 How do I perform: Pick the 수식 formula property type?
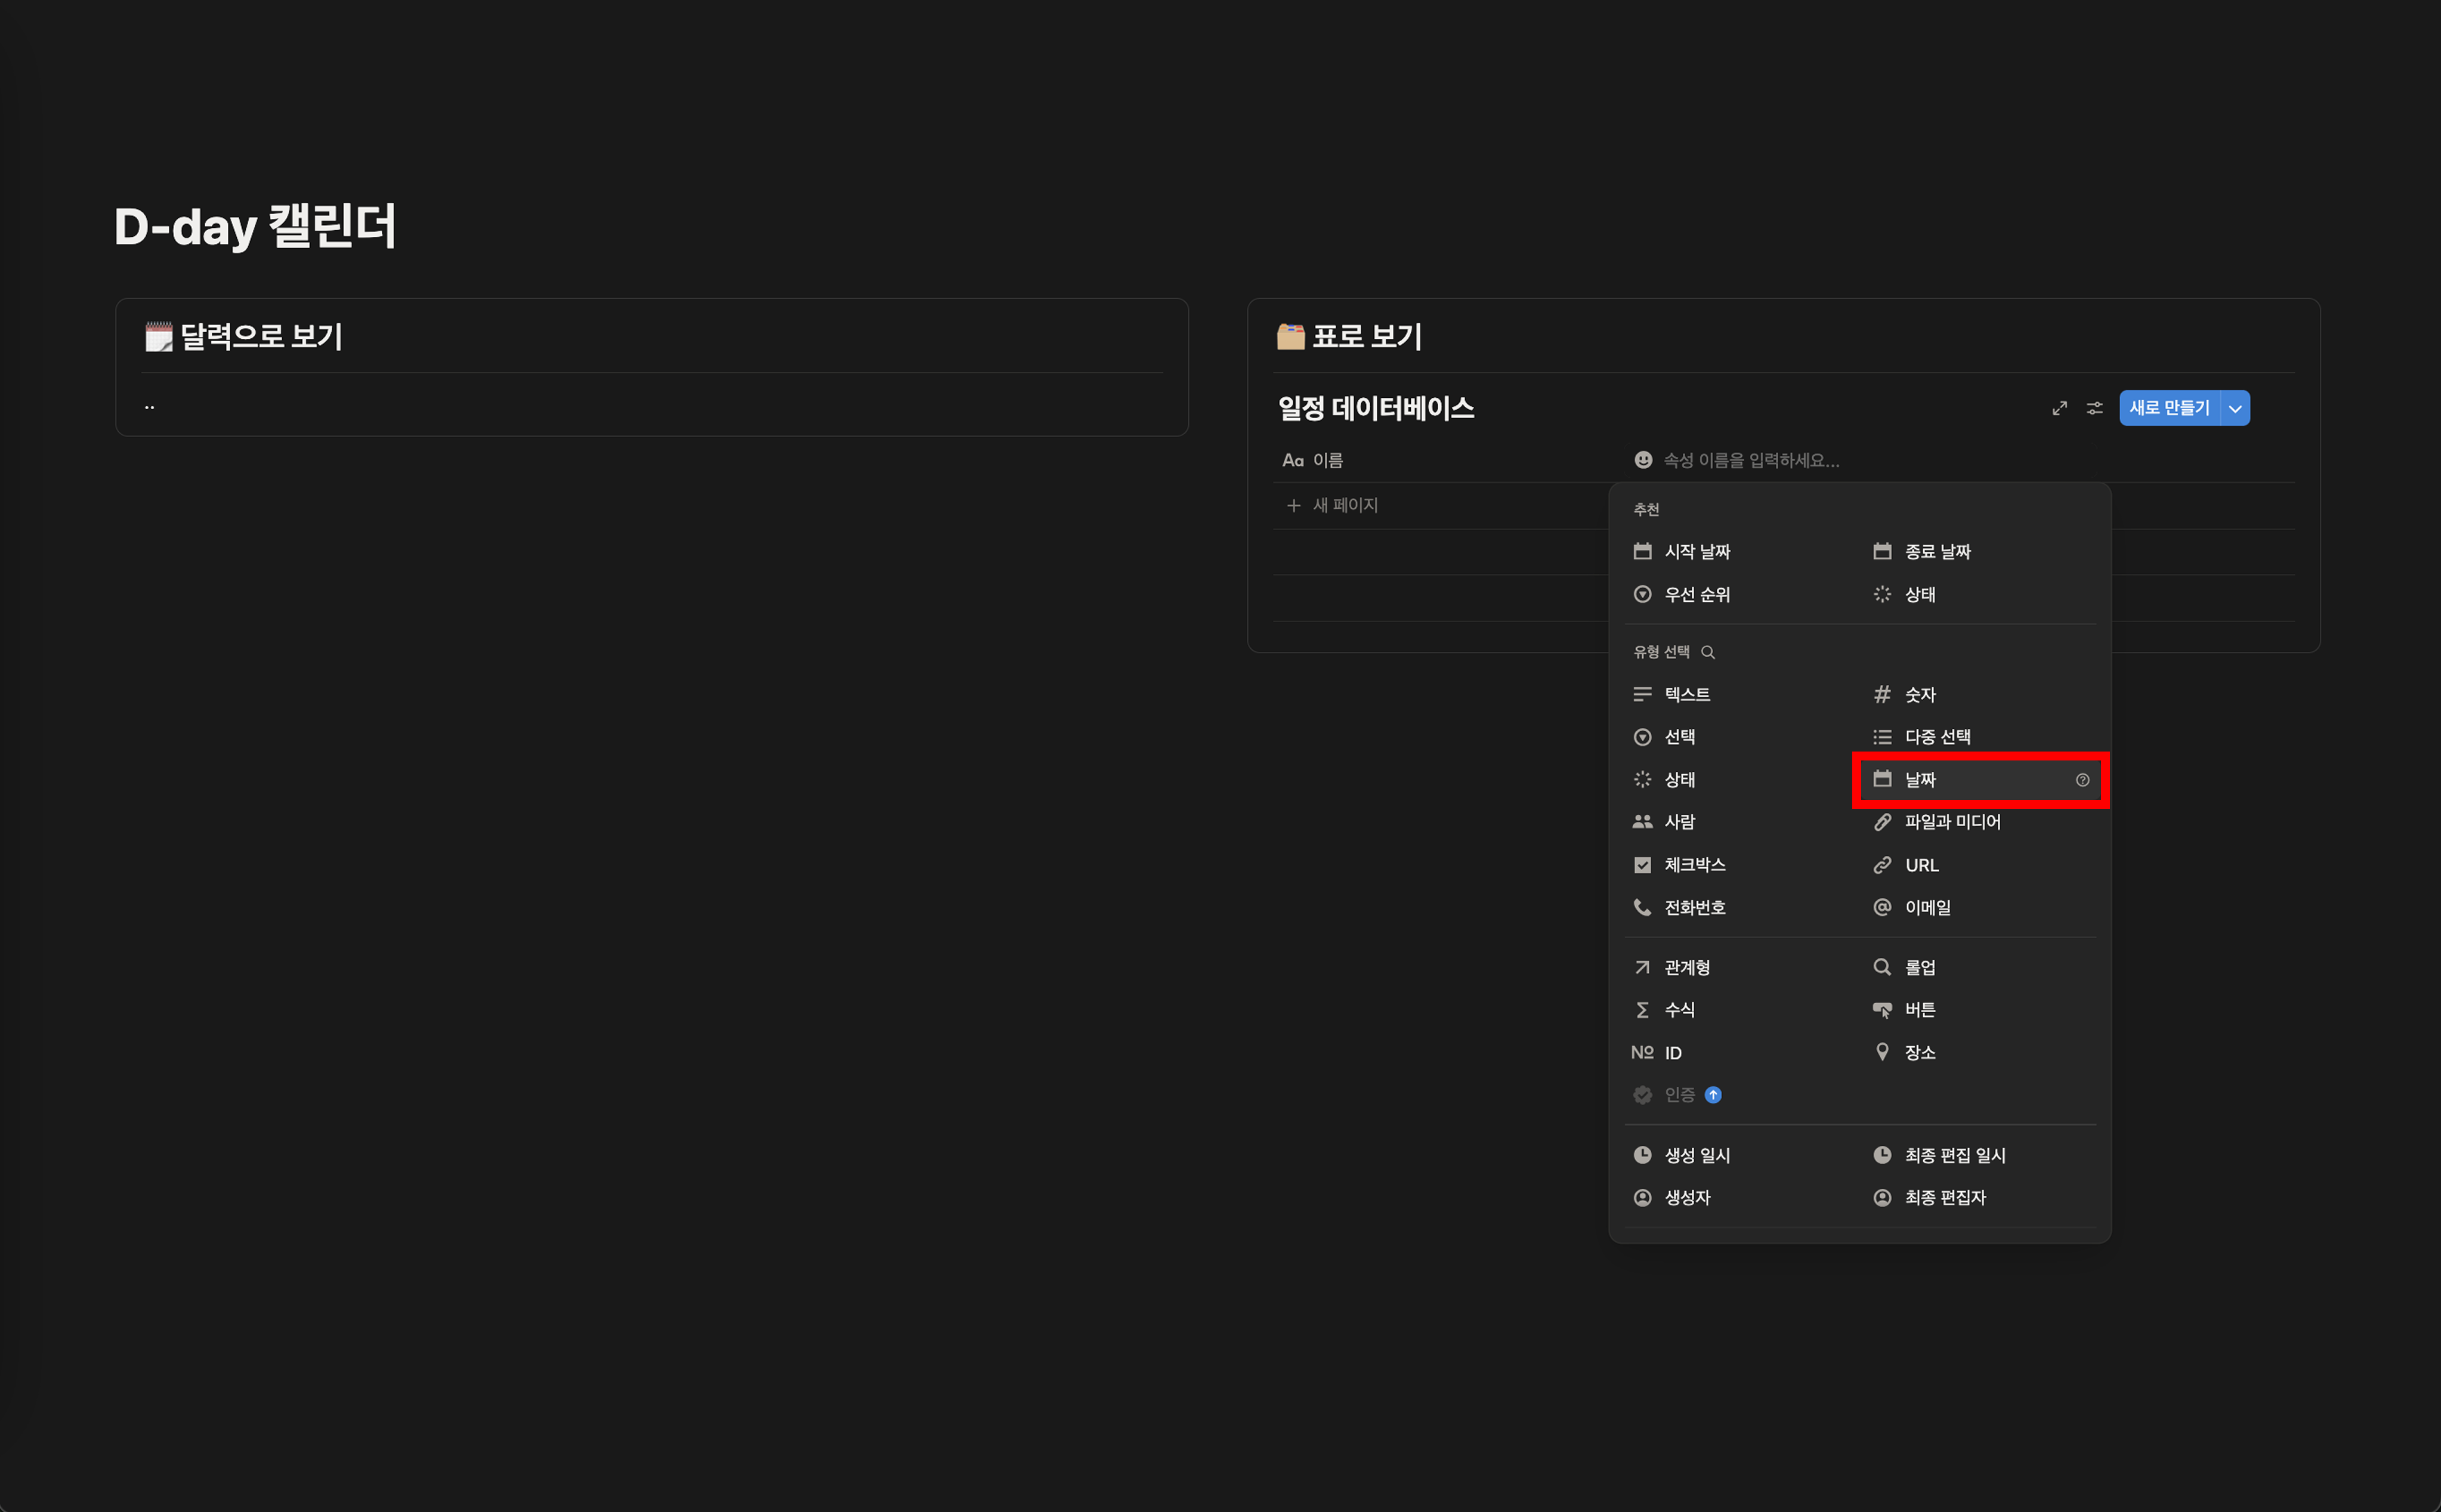1679,1010
